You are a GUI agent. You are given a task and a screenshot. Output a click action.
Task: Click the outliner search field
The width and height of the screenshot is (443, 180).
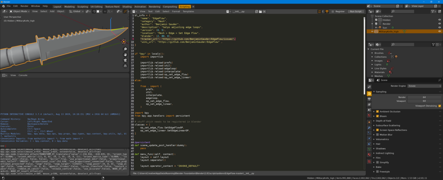pyautogui.click(x=402, y=11)
